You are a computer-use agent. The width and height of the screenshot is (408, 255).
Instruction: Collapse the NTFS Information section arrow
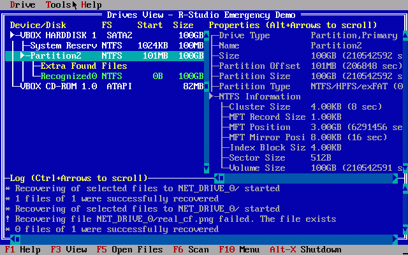(212, 97)
